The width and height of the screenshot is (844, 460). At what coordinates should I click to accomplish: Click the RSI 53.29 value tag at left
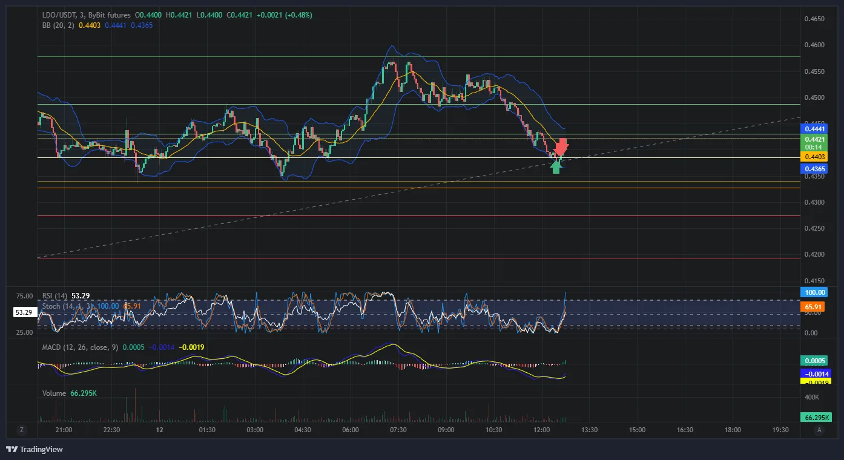pos(24,313)
